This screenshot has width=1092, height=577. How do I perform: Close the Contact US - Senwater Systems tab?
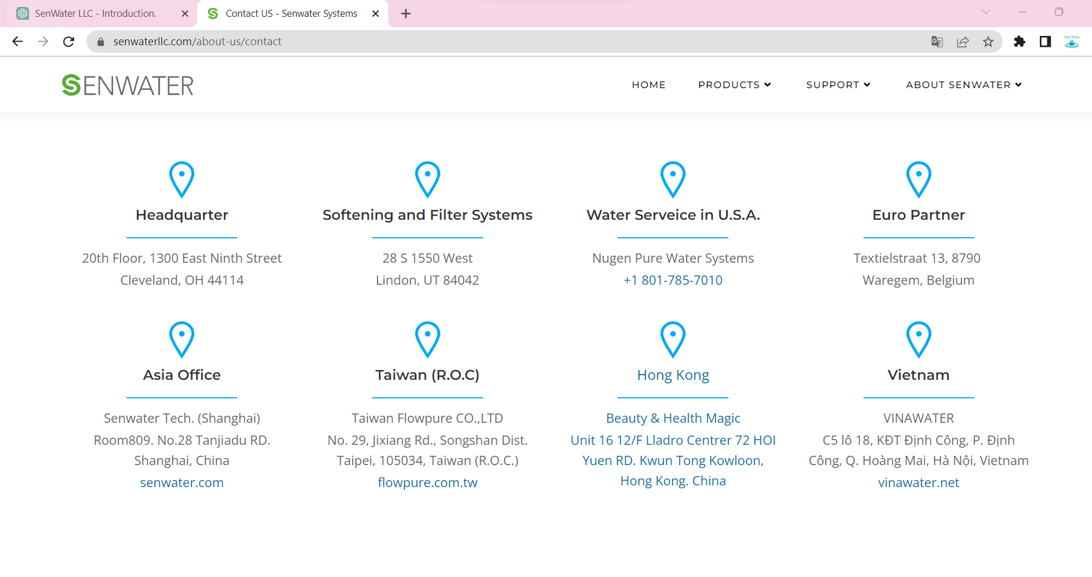pyautogui.click(x=376, y=13)
